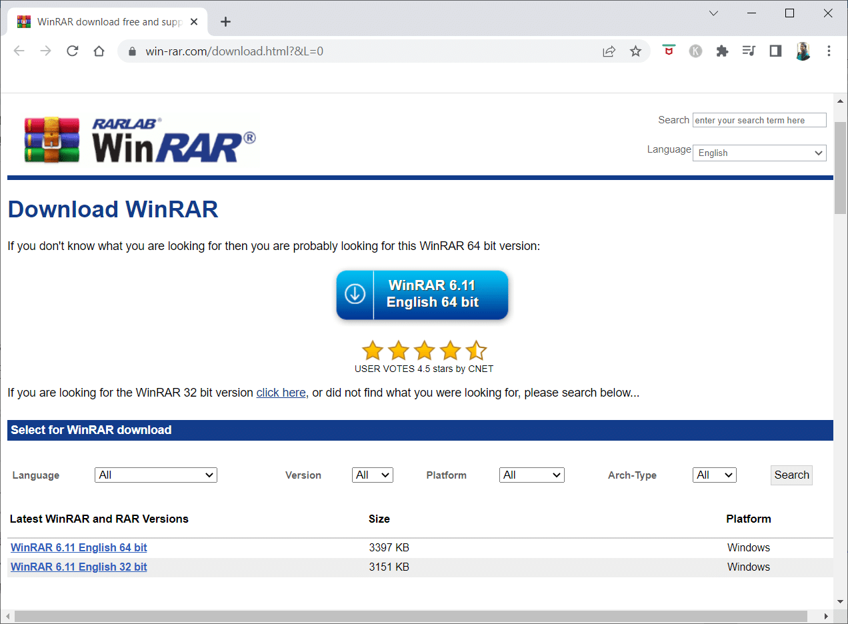
Task: Open the grey K extension icon
Action: tap(695, 51)
